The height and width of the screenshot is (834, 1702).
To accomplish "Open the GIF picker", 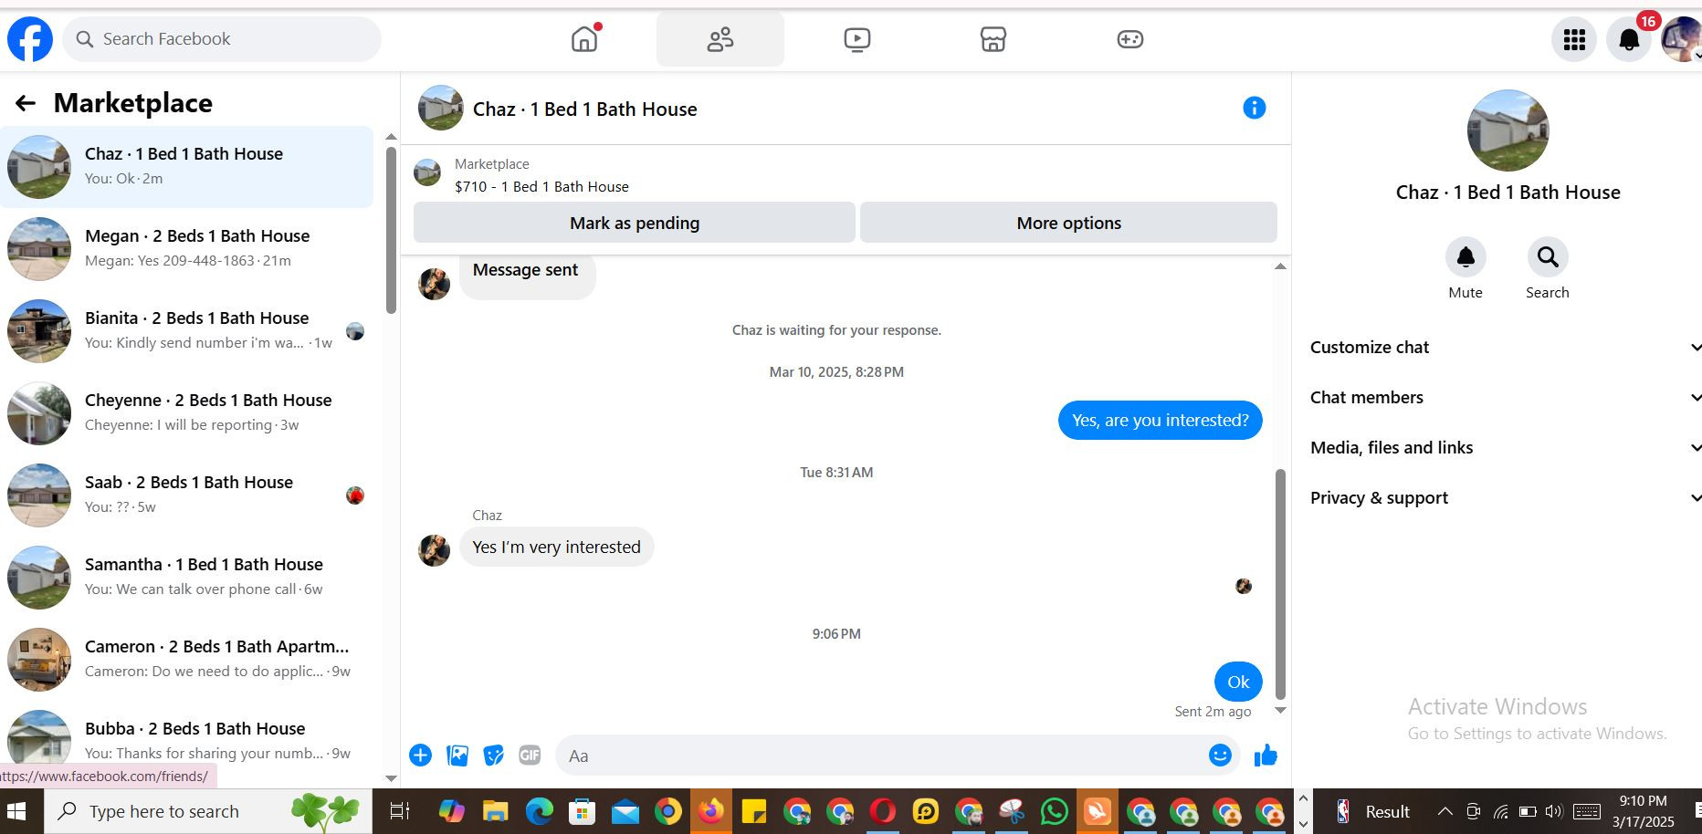I will 530,755.
